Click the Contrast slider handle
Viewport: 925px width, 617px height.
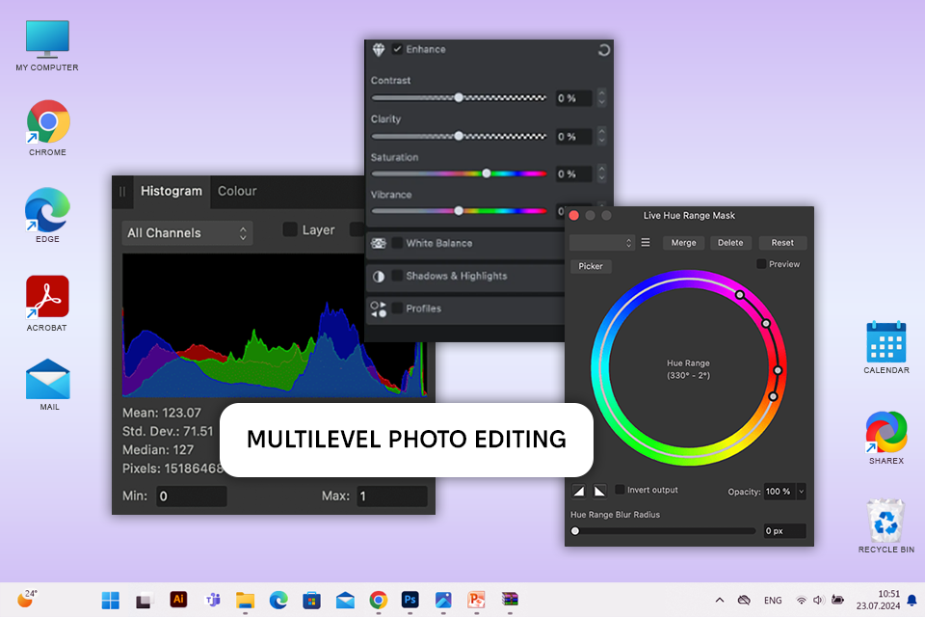[x=459, y=98]
